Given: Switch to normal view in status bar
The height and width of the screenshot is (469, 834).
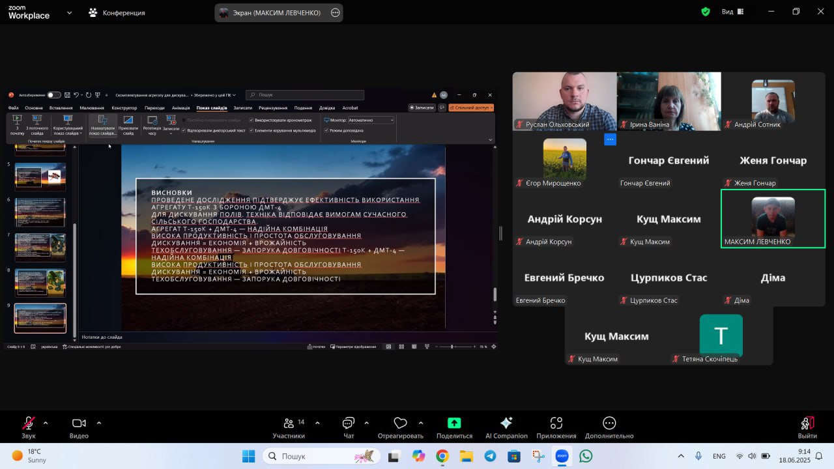Looking at the screenshot, I should (x=388, y=347).
